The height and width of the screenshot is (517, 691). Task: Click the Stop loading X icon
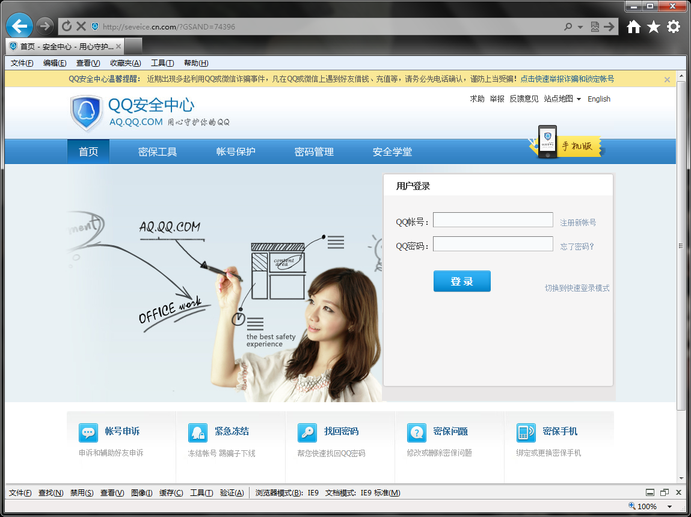(x=81, y=26)
